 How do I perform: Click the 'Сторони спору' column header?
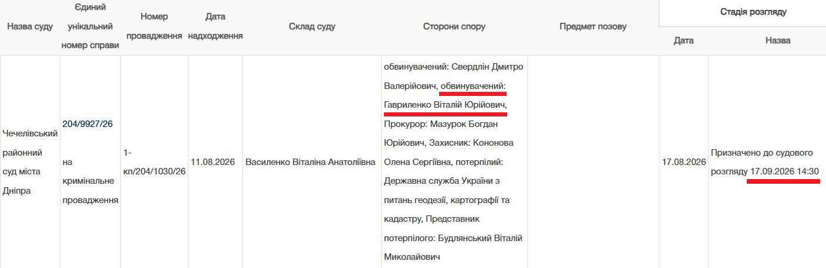coord(454,27)
